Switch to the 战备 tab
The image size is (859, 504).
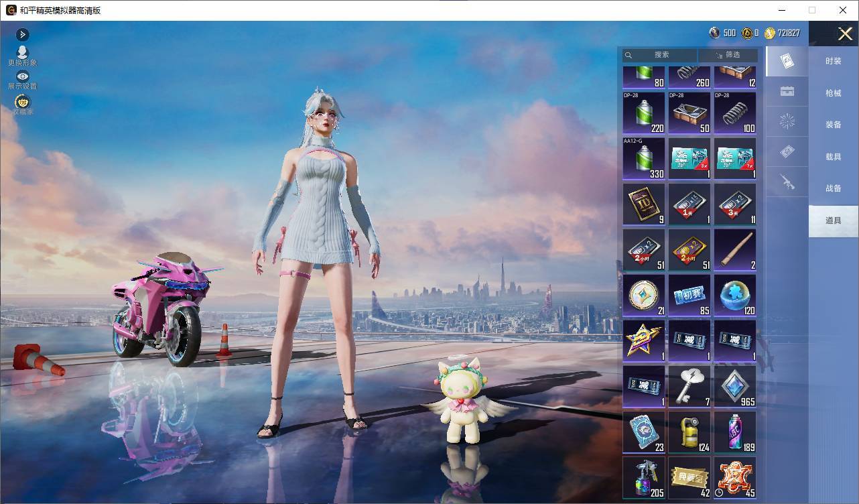coord(833,188)
